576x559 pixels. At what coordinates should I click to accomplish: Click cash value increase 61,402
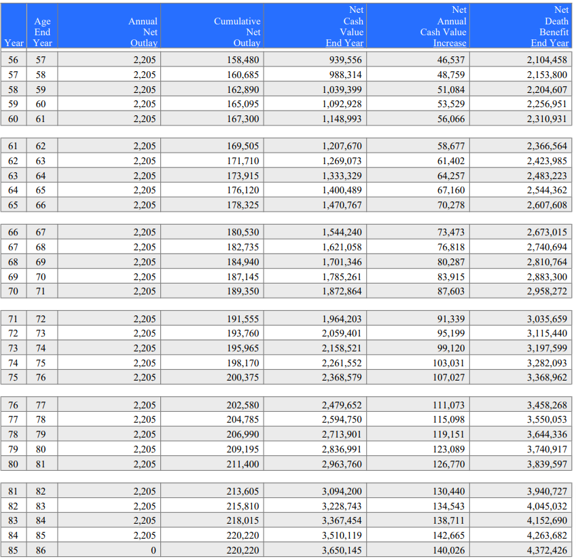click(x=451, y=161)
